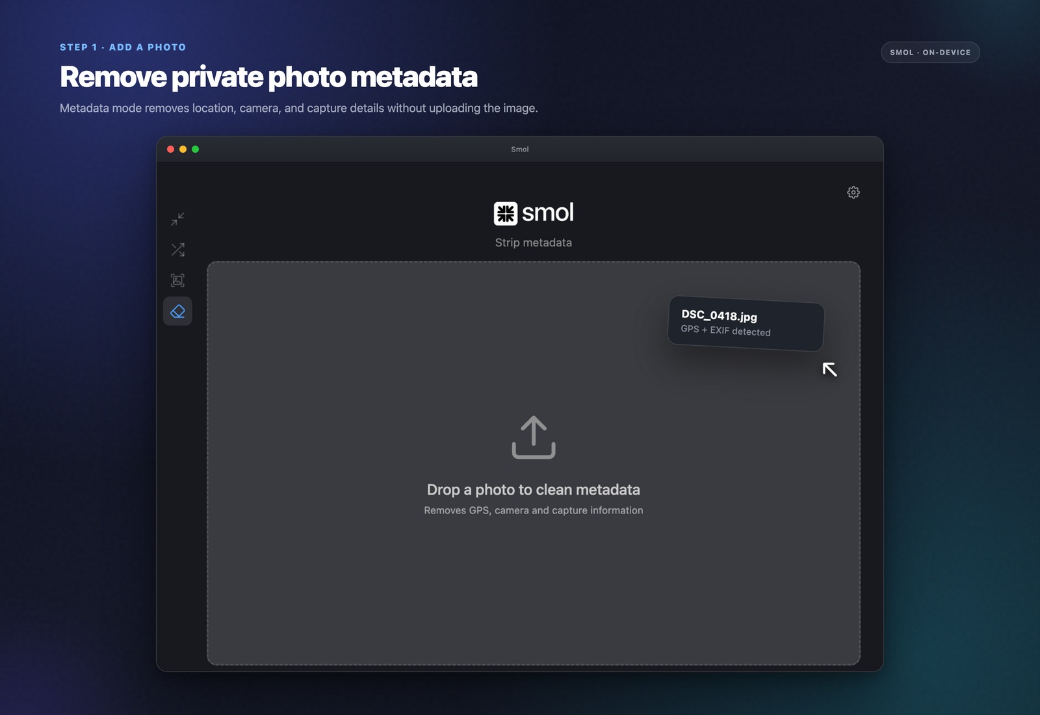Zoom the Smol window with the green button
Image resolution: width=1040 pixels, height=715 pixels.
pyautogui.click(x=196, y=149)
